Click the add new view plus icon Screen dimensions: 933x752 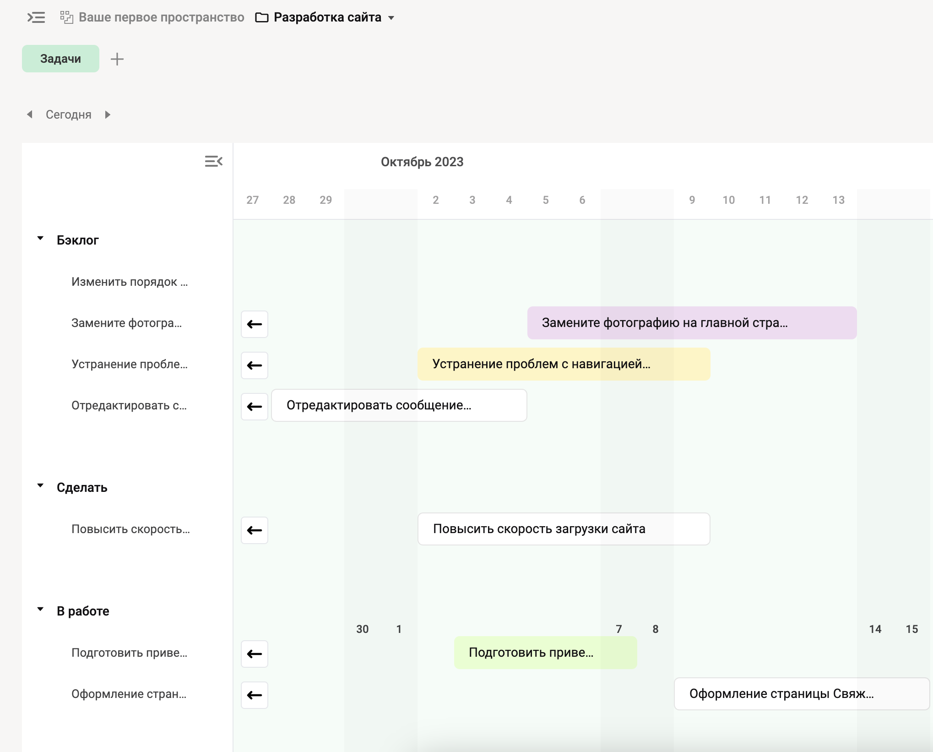(117, 59)
